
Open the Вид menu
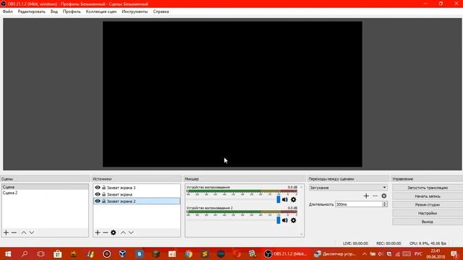[54, 12]
